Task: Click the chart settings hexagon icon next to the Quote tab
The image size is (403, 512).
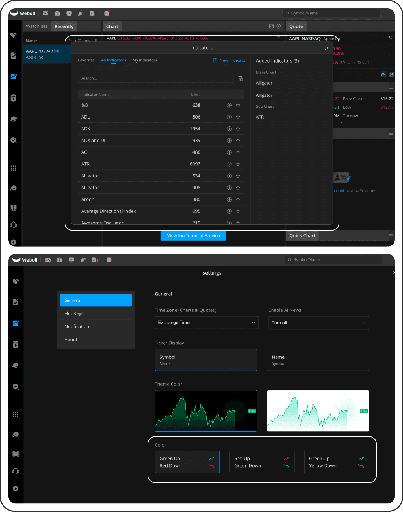Action: tap(278, 26)
